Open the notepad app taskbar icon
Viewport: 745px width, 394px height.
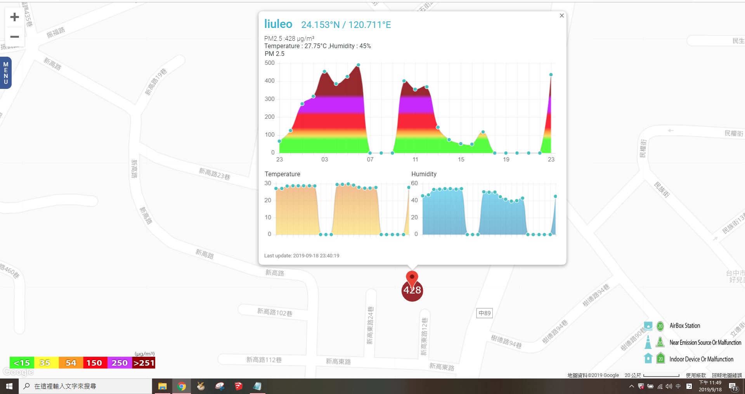257,386
